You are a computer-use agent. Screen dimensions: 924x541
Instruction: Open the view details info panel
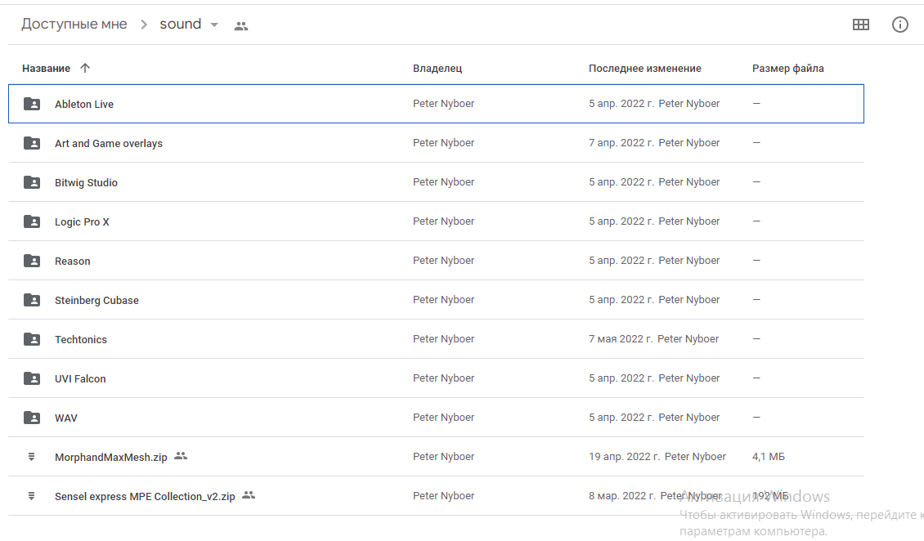pos(899,25)
